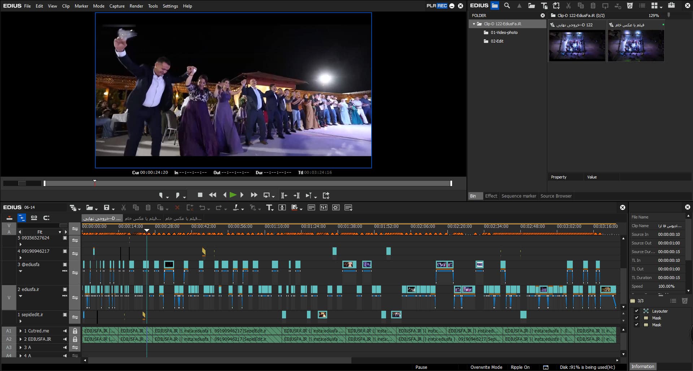Expand video track 5 09356527624
This screenshot has width=693, height=371.
[x=21, y=244]
